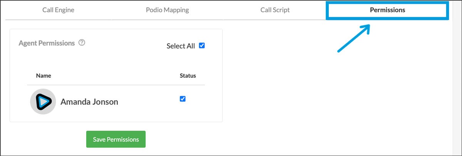Switch to the Podio Mapping tab
Viewport: 462px width, 156px height.
(x=167, y=10)
